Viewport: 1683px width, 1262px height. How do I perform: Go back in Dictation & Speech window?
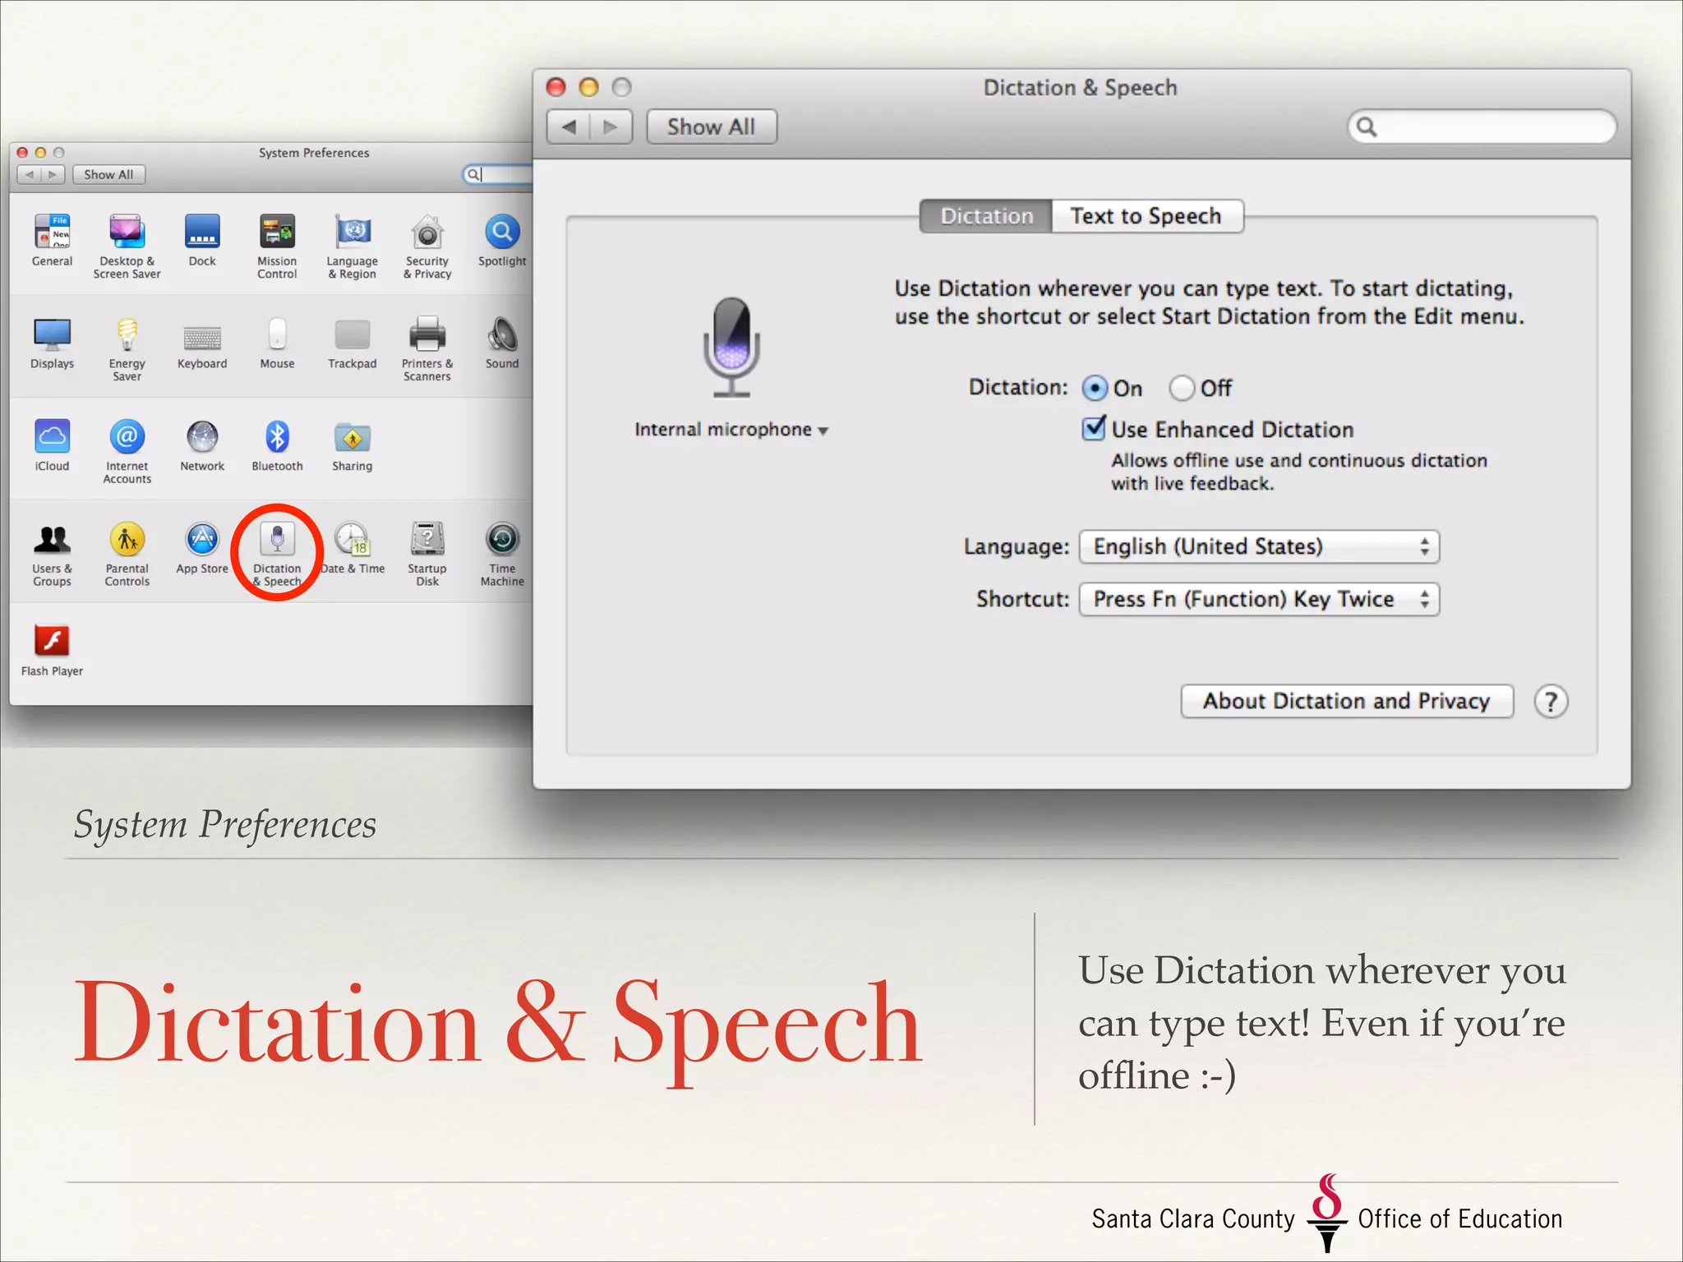[x=569, y=127]
